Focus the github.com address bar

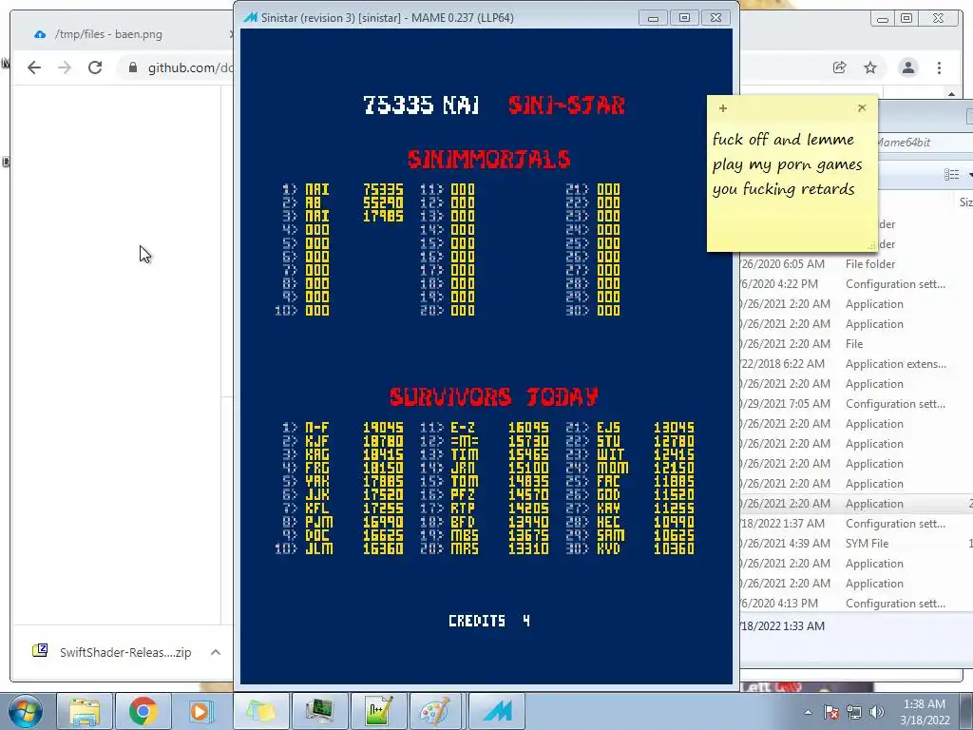coord(189,67)
